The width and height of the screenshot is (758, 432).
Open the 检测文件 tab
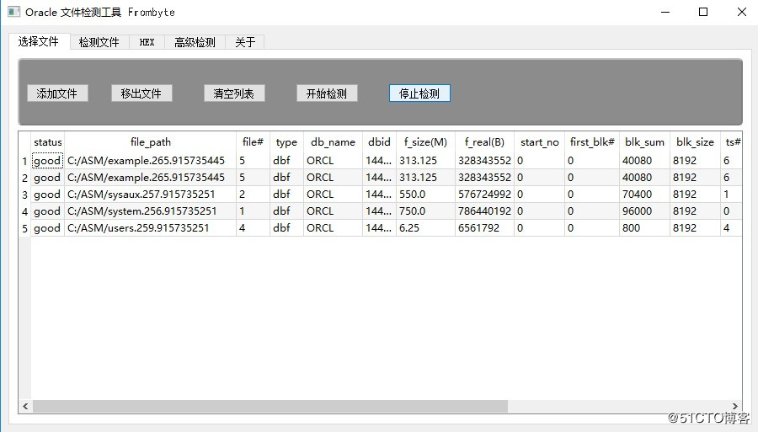[x=99, y=42]
